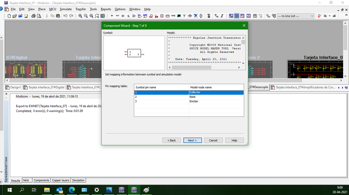Open Print Preview from the toolbar

point(39,16)
